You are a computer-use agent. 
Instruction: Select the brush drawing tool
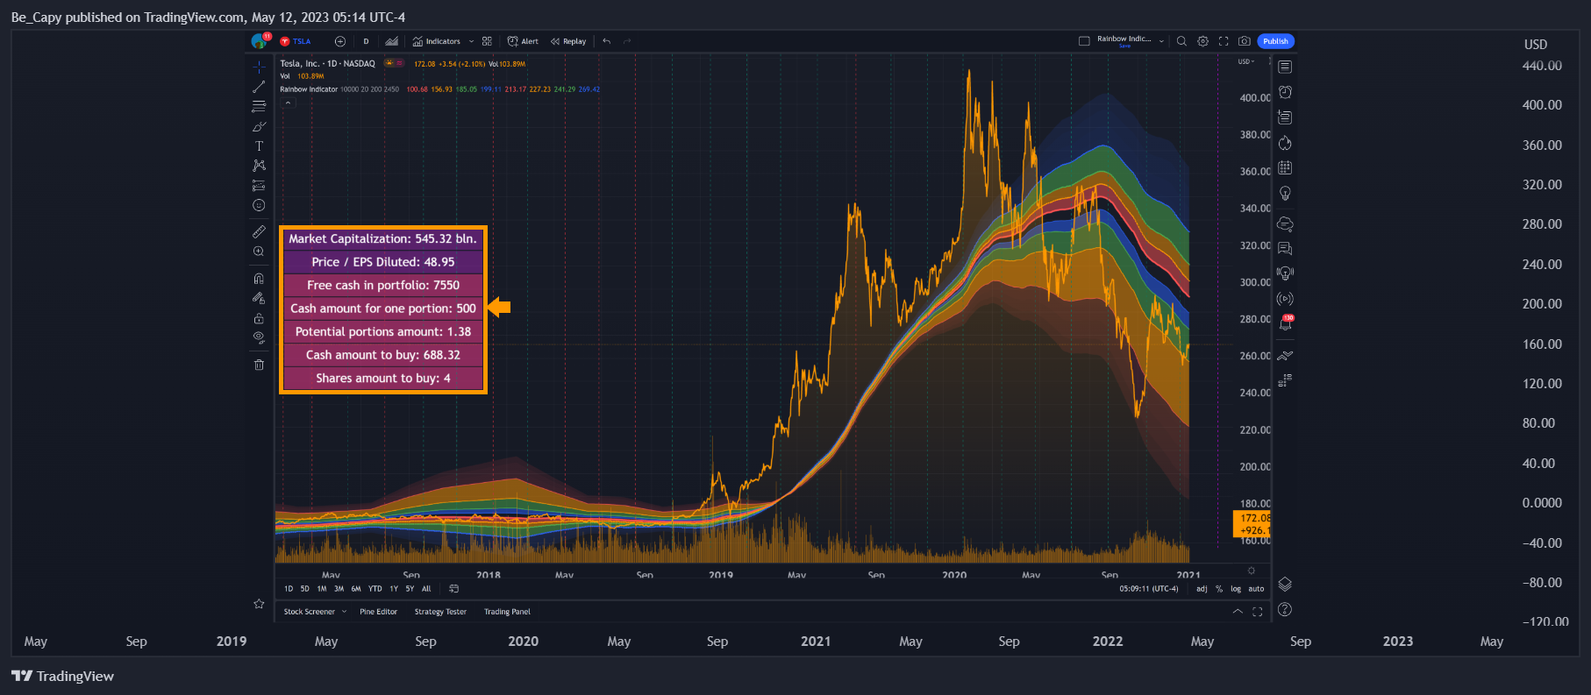pyautogui.click(x=259, y=126)
